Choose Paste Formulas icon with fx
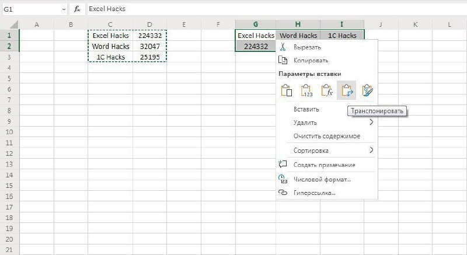The image size is (467, 255). 327,90
